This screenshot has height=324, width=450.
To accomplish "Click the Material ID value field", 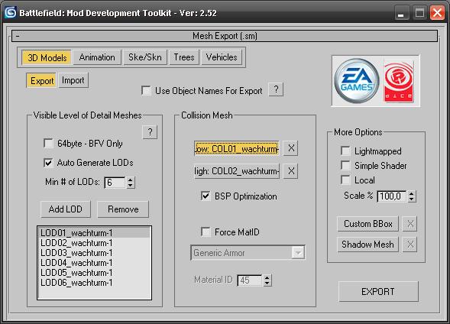I will coord(250,280).
